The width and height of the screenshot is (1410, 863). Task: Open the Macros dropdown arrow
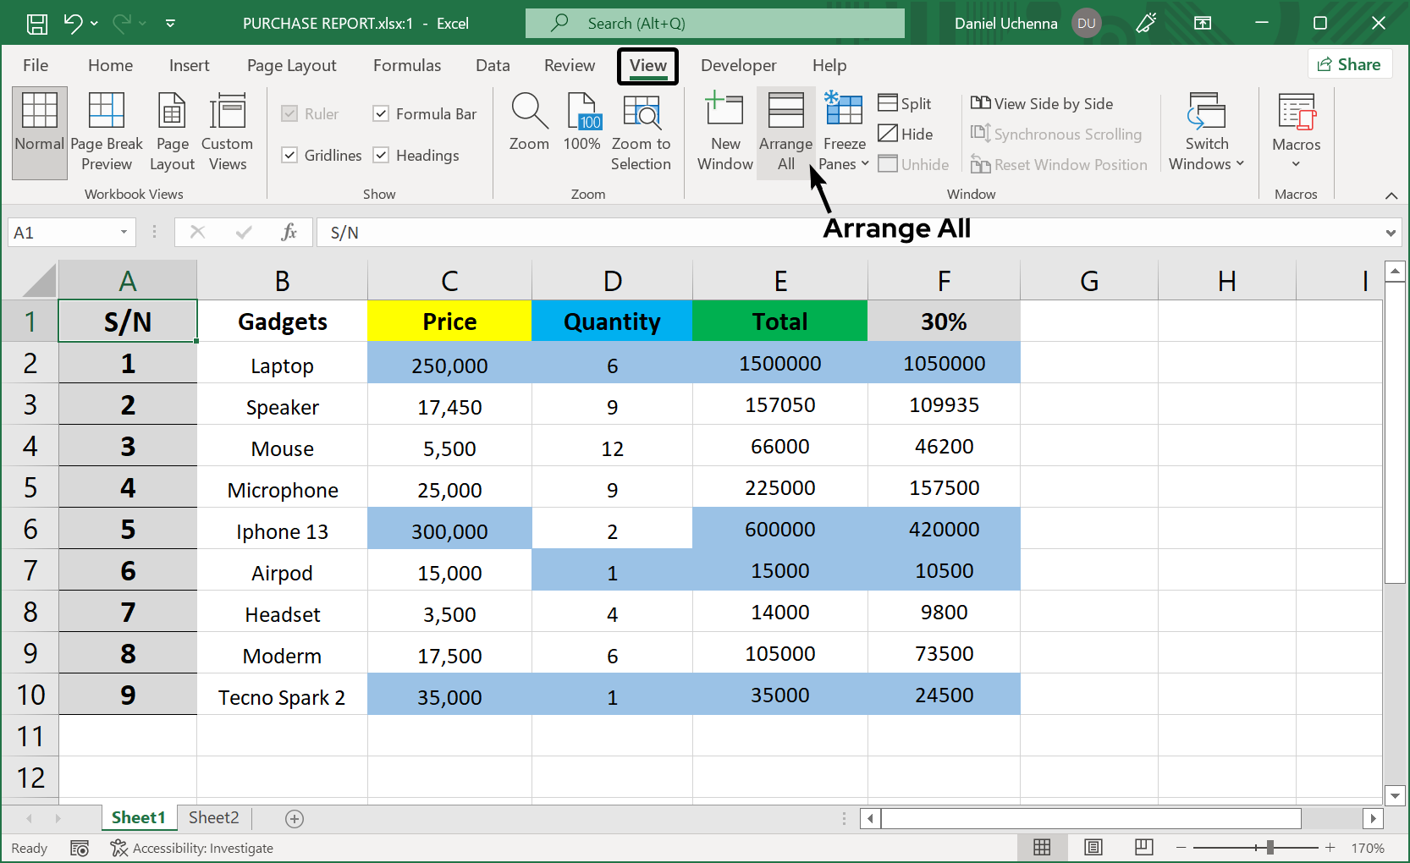pyautogui.click(x=1296, y=162)
